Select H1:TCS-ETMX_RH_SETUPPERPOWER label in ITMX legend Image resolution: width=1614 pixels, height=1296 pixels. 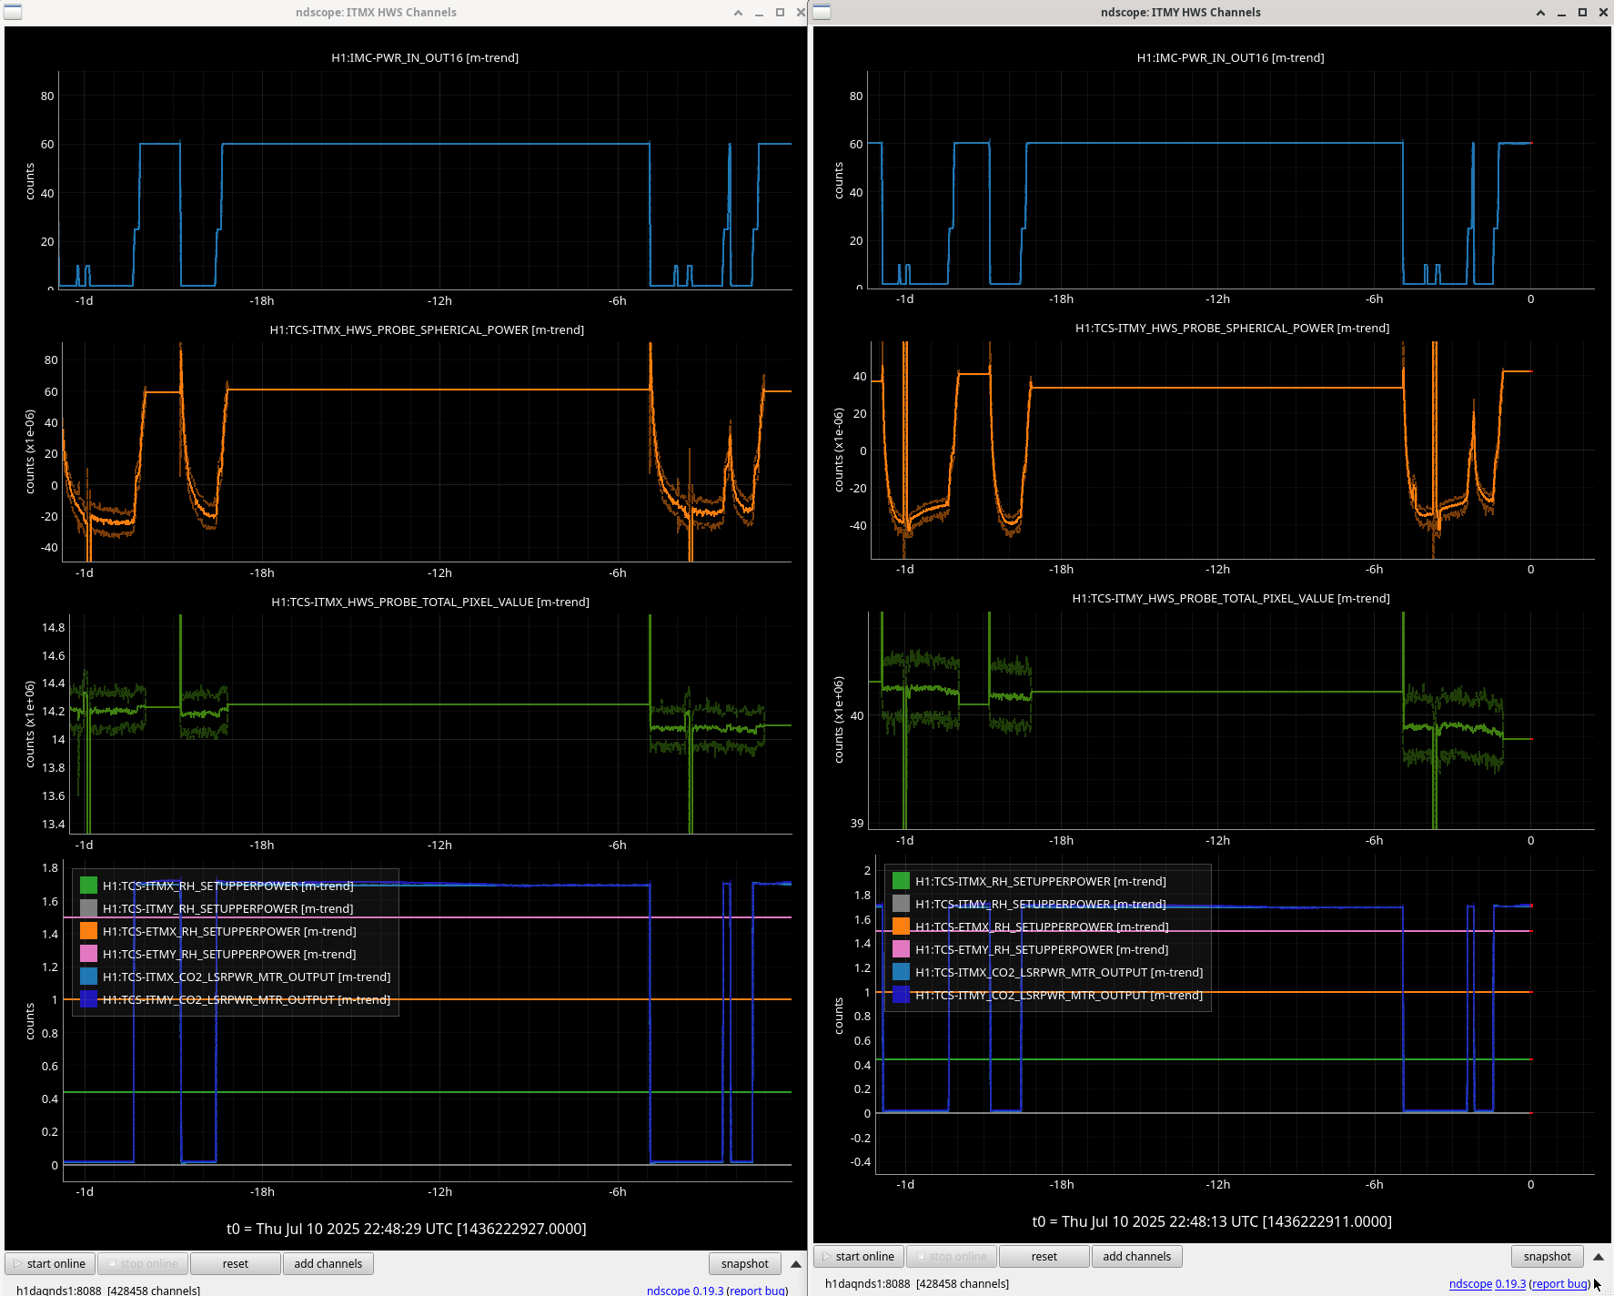pyautogui.click(x=229, y=931)
